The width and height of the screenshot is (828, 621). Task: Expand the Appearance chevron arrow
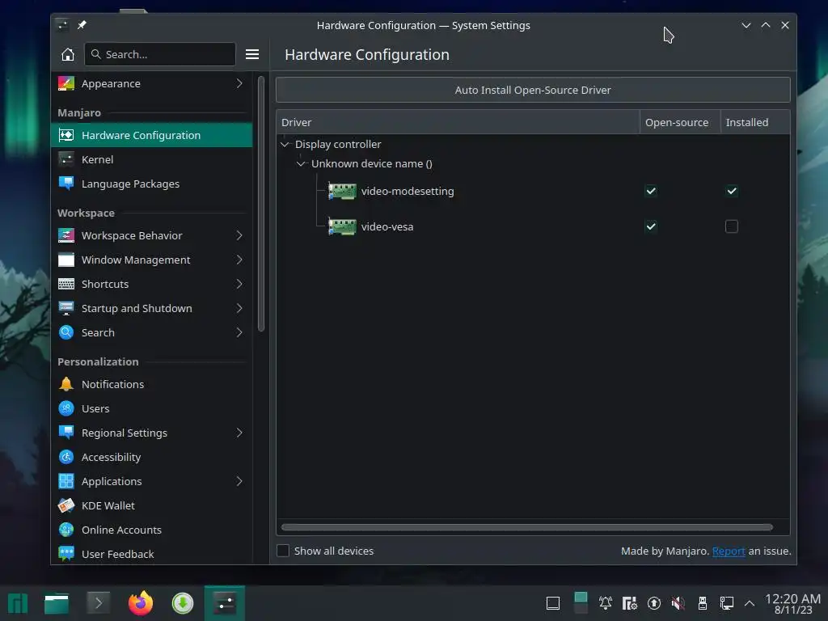tap(239, 83)
